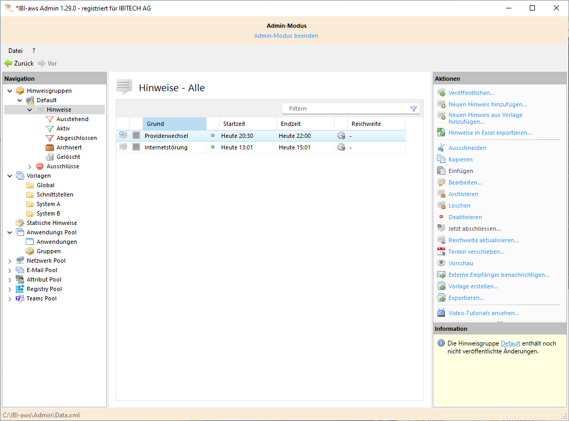
Task: Click the Default link in Information panel
Action: coord(510,343)
